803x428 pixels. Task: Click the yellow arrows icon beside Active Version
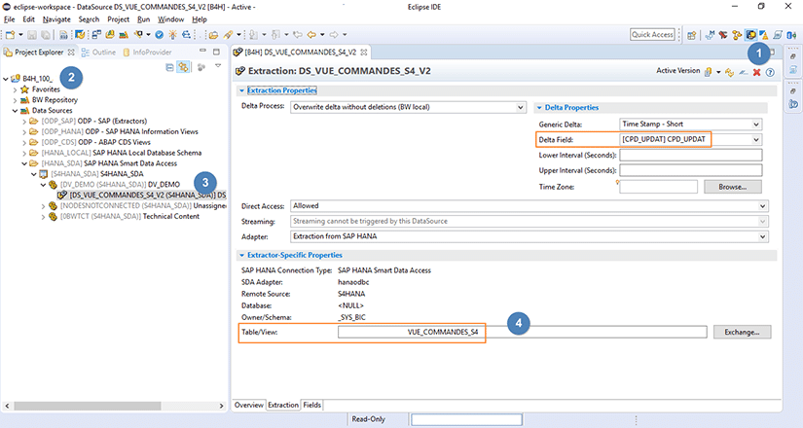[x=730, y=72]
